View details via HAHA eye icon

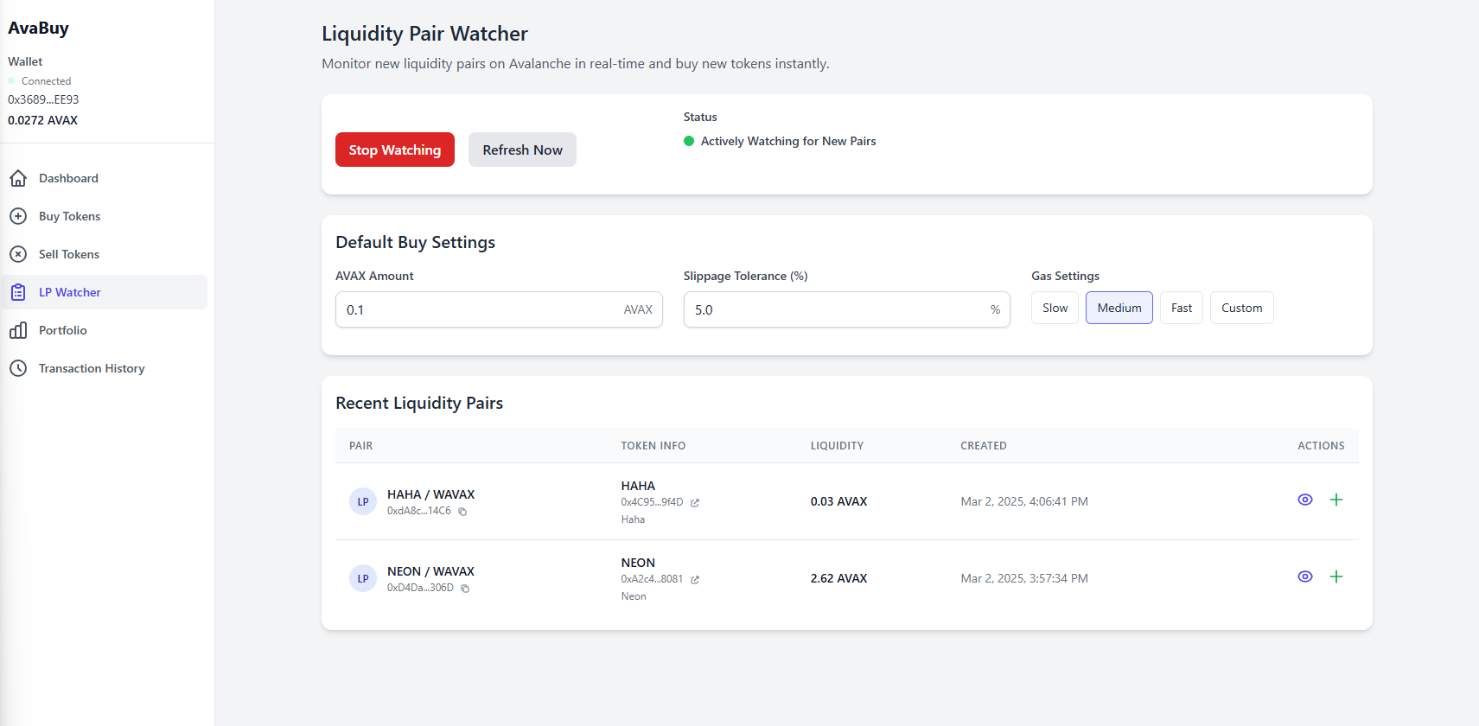[1305, 500]
